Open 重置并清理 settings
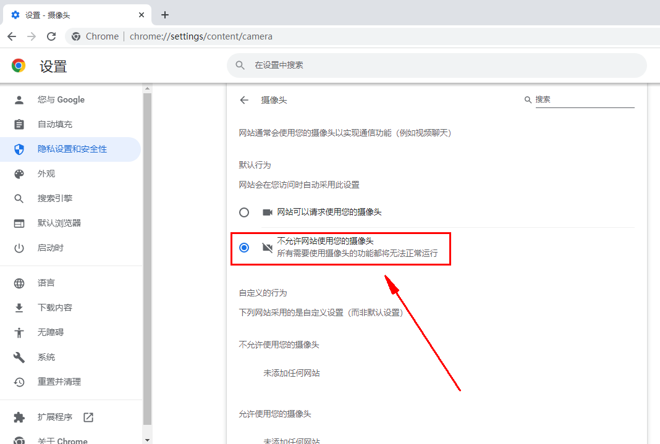Viewport: 660px width, 444px height. coord(70,382)
